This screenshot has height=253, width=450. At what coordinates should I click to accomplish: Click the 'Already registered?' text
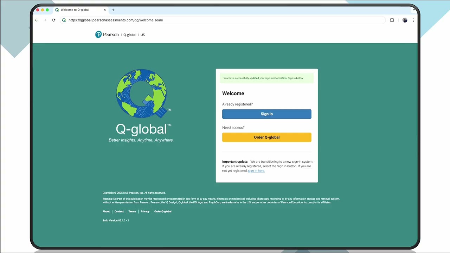(237, 104)
